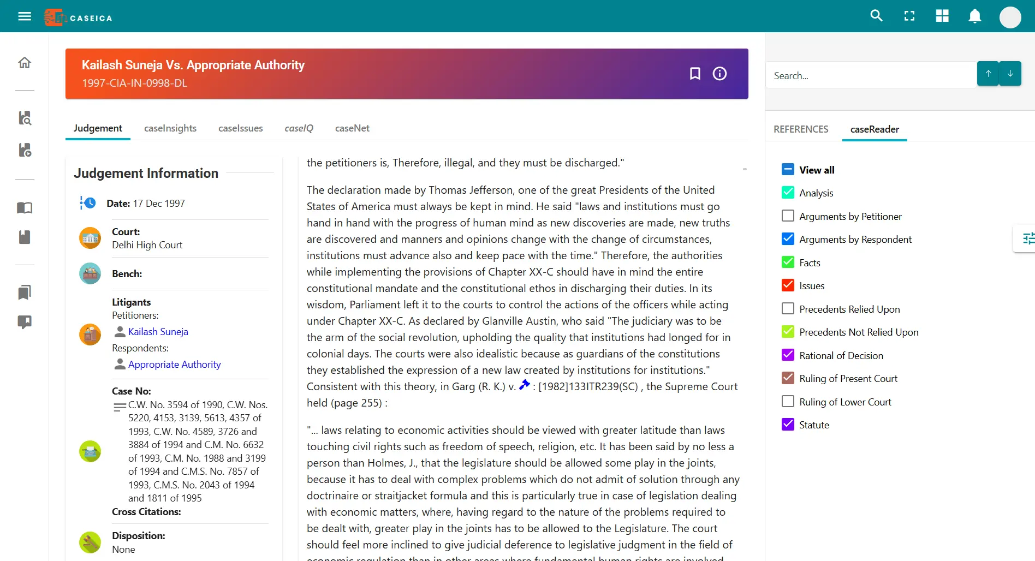Open petitioner Kailash Suneja link
The width and height of the screenshot is (1035, 561).
coord(158,331)
